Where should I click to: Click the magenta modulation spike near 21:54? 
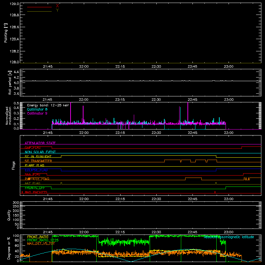(x=71, y=112)
